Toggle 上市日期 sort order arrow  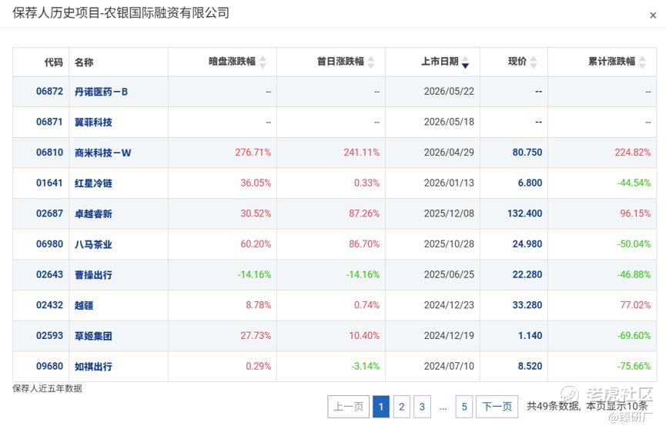point(466,62)
